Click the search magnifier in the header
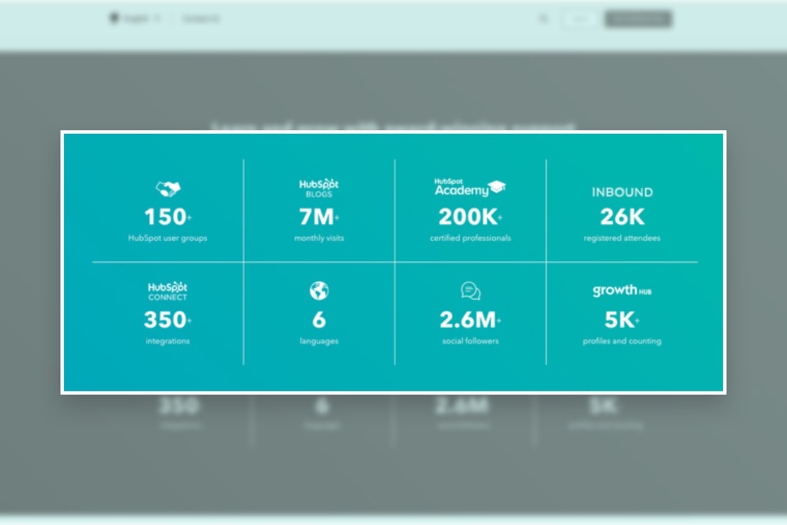The height and width of the screenshot is (525, 787). [543, 18]
